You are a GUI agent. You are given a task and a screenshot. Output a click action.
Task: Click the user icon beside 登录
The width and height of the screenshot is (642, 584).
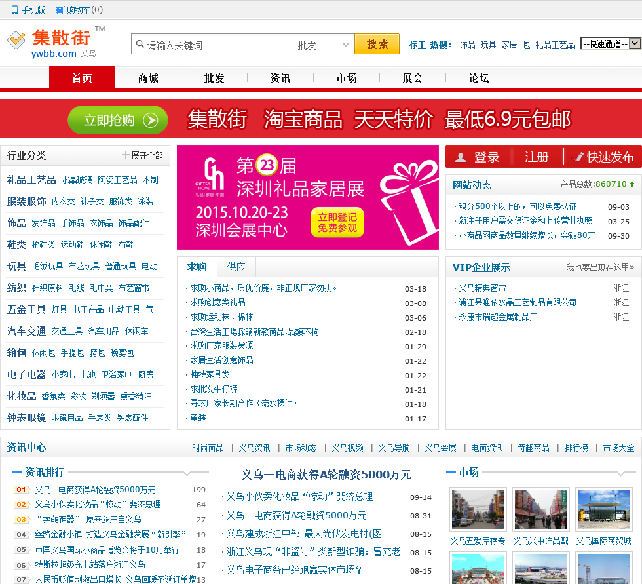461,157
